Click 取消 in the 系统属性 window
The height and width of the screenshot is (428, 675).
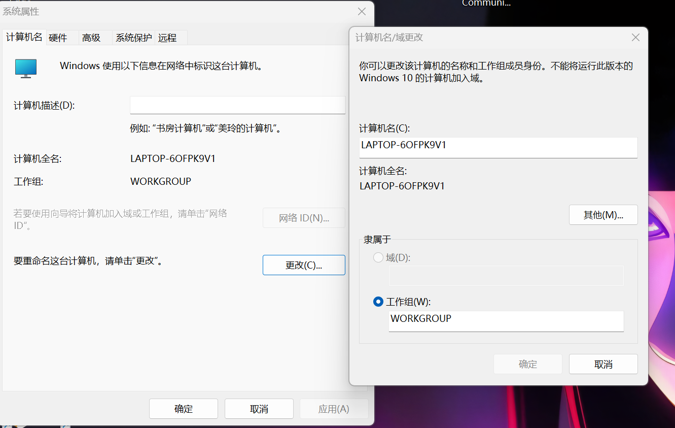tap(259, 409)
